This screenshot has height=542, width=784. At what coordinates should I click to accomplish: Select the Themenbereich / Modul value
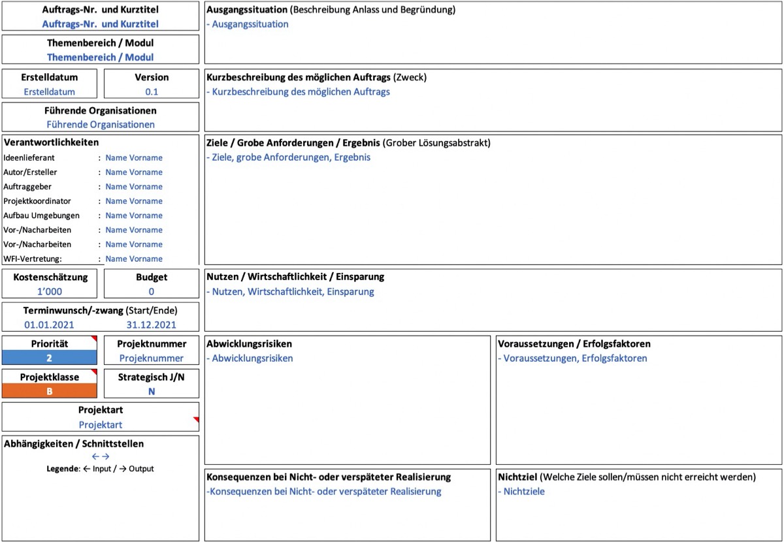101,57
